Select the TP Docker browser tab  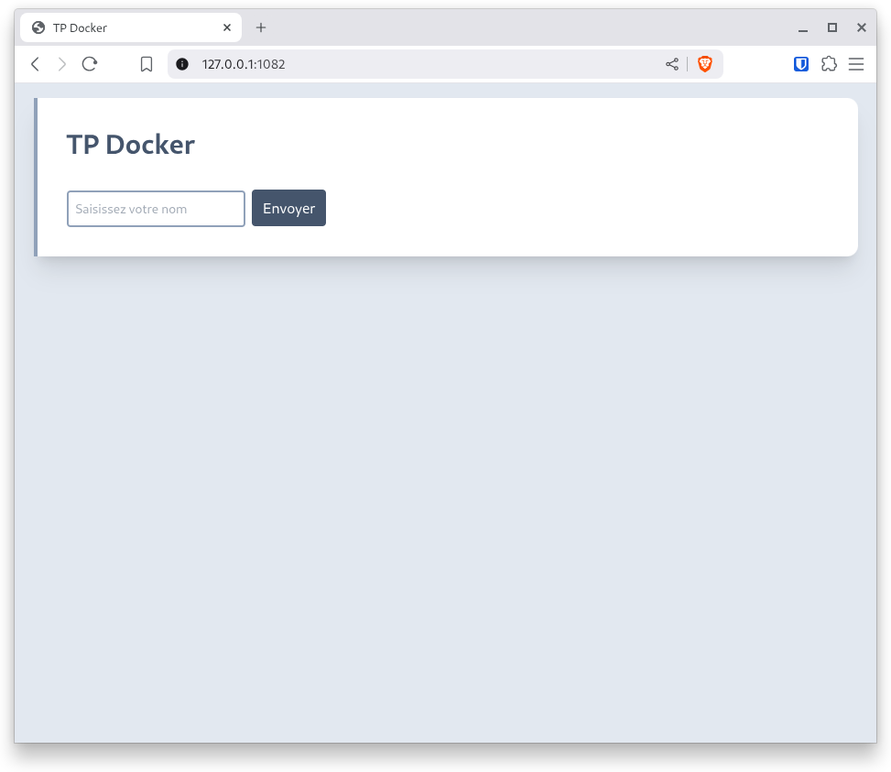pos(131,27)
